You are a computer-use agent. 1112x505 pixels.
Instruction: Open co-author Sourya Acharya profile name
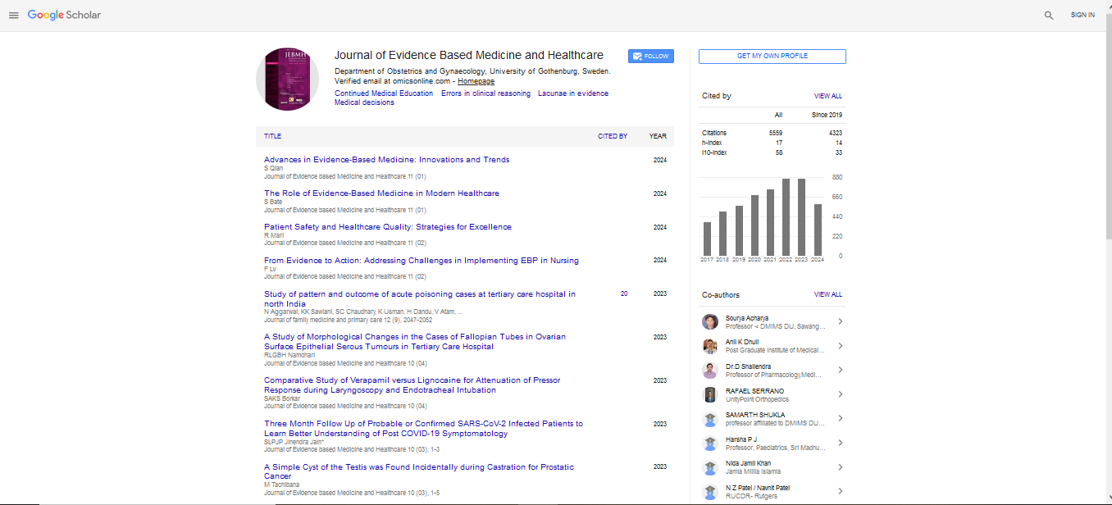point(748,318)
